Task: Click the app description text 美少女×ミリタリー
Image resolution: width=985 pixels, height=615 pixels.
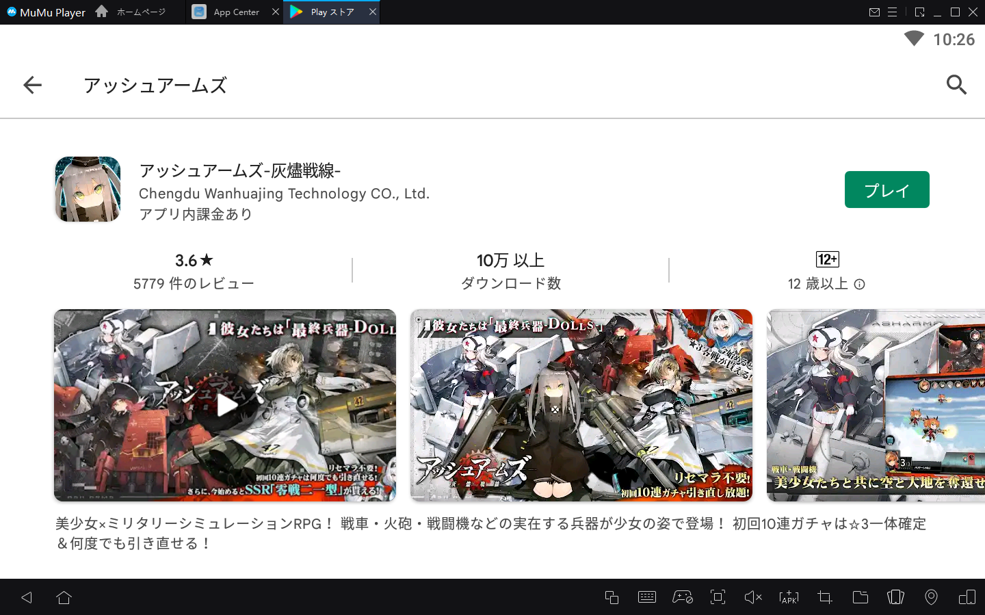Action: (490, 534)
